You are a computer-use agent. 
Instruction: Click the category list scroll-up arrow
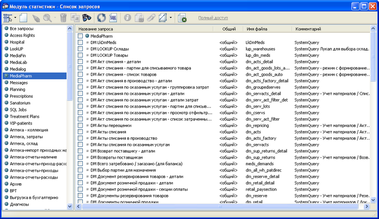coord(70,29)
